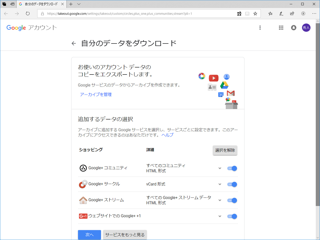Open the Google apps launcher grid
Viewport: 320px width, 240px height.
(281, 28)
